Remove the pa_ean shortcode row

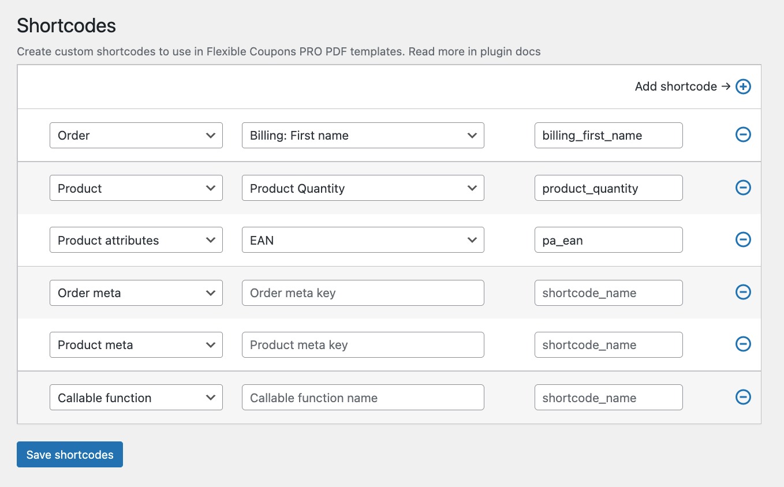click(x=743, y=239)
